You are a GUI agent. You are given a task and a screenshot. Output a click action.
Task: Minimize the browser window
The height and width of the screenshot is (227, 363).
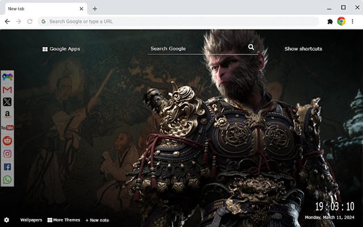click(x=329, y=9)
